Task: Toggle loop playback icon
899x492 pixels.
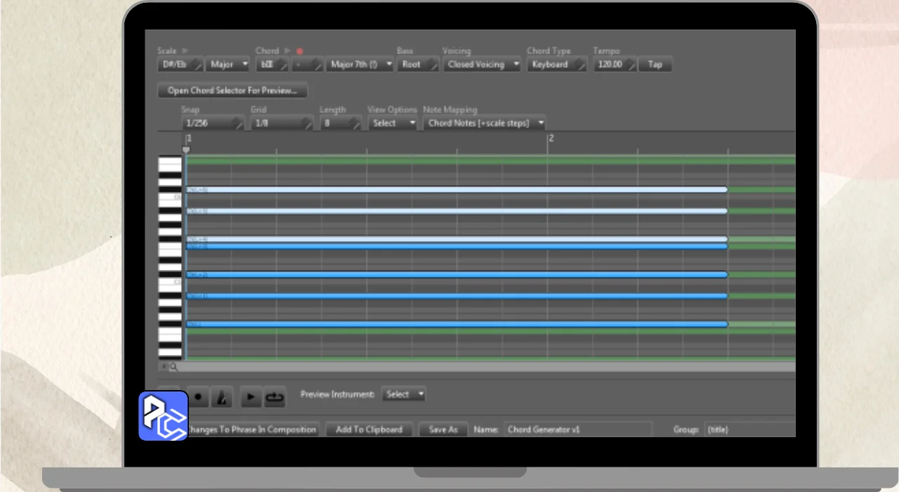Action: click(x=274, y=397)
